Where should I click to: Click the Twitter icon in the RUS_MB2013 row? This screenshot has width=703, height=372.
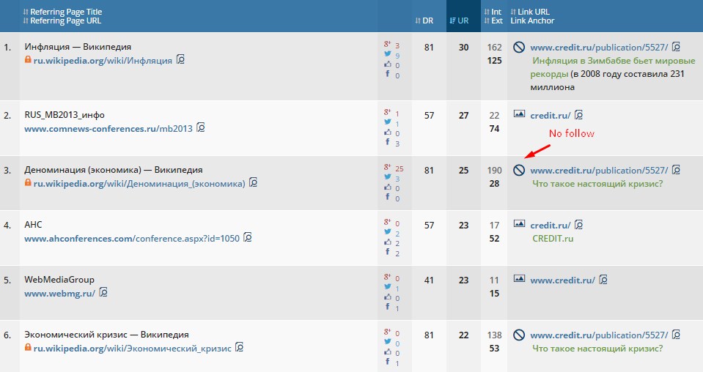tap(387, 124)
